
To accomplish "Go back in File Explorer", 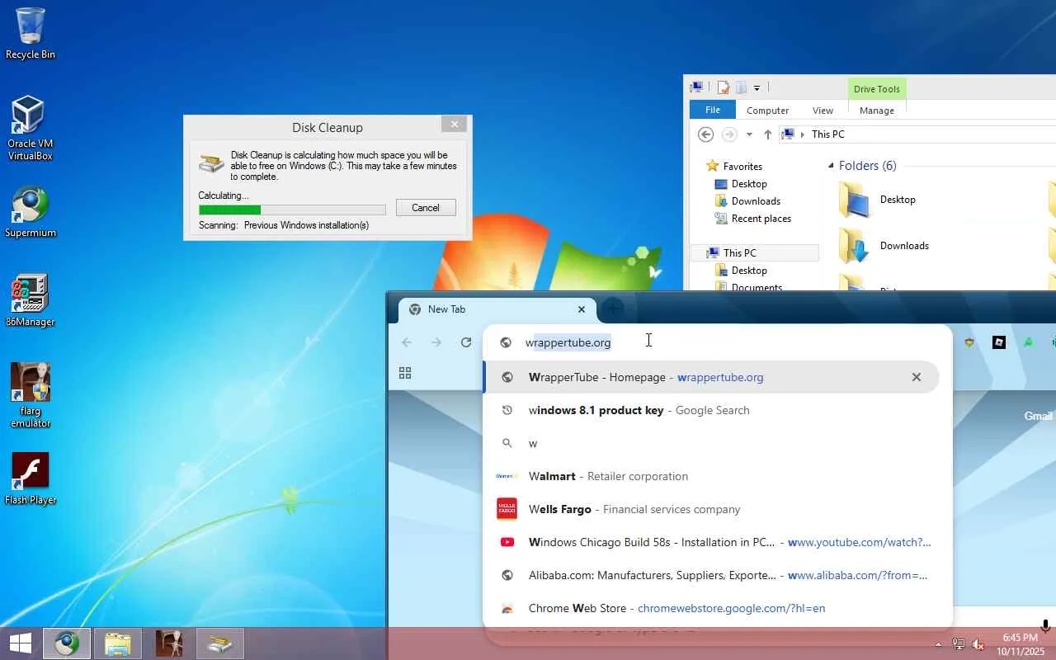I will [x=705, y=134].
